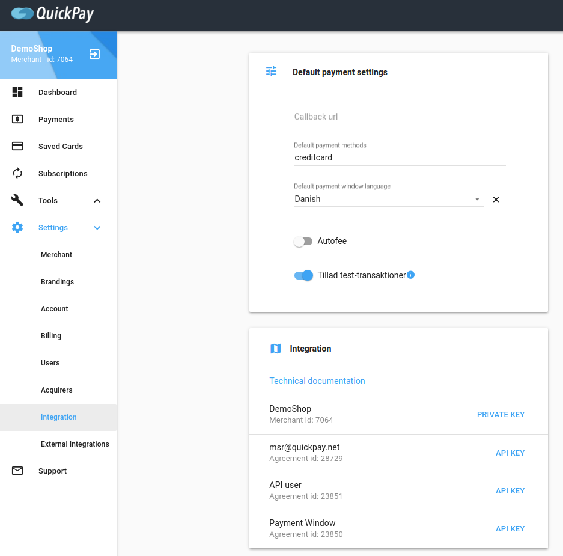Click the Settings gear icon
Screen dimensions: 563x556
coord(17,227)
